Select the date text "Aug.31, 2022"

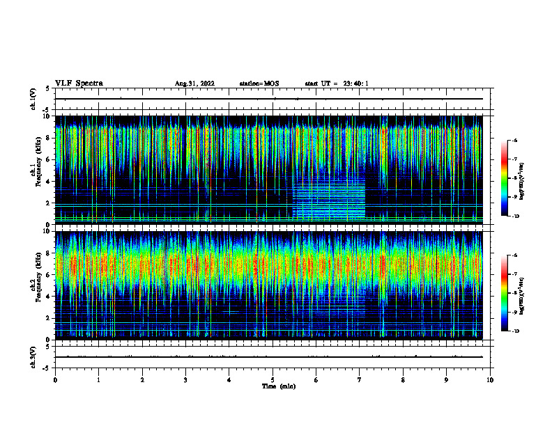tap(194, 84)
